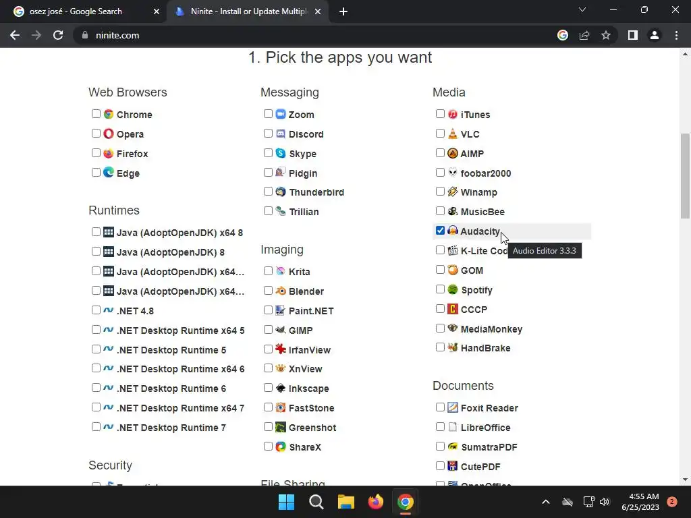
Task: Tick the VLC checkbox
Action: (440, 133)
